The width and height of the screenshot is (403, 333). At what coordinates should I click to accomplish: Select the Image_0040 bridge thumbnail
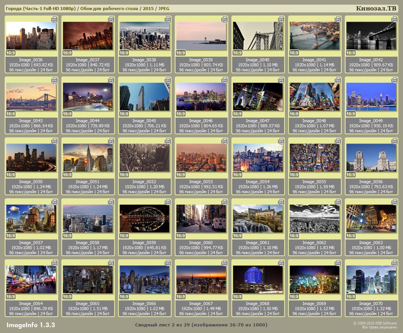(258, 35)
